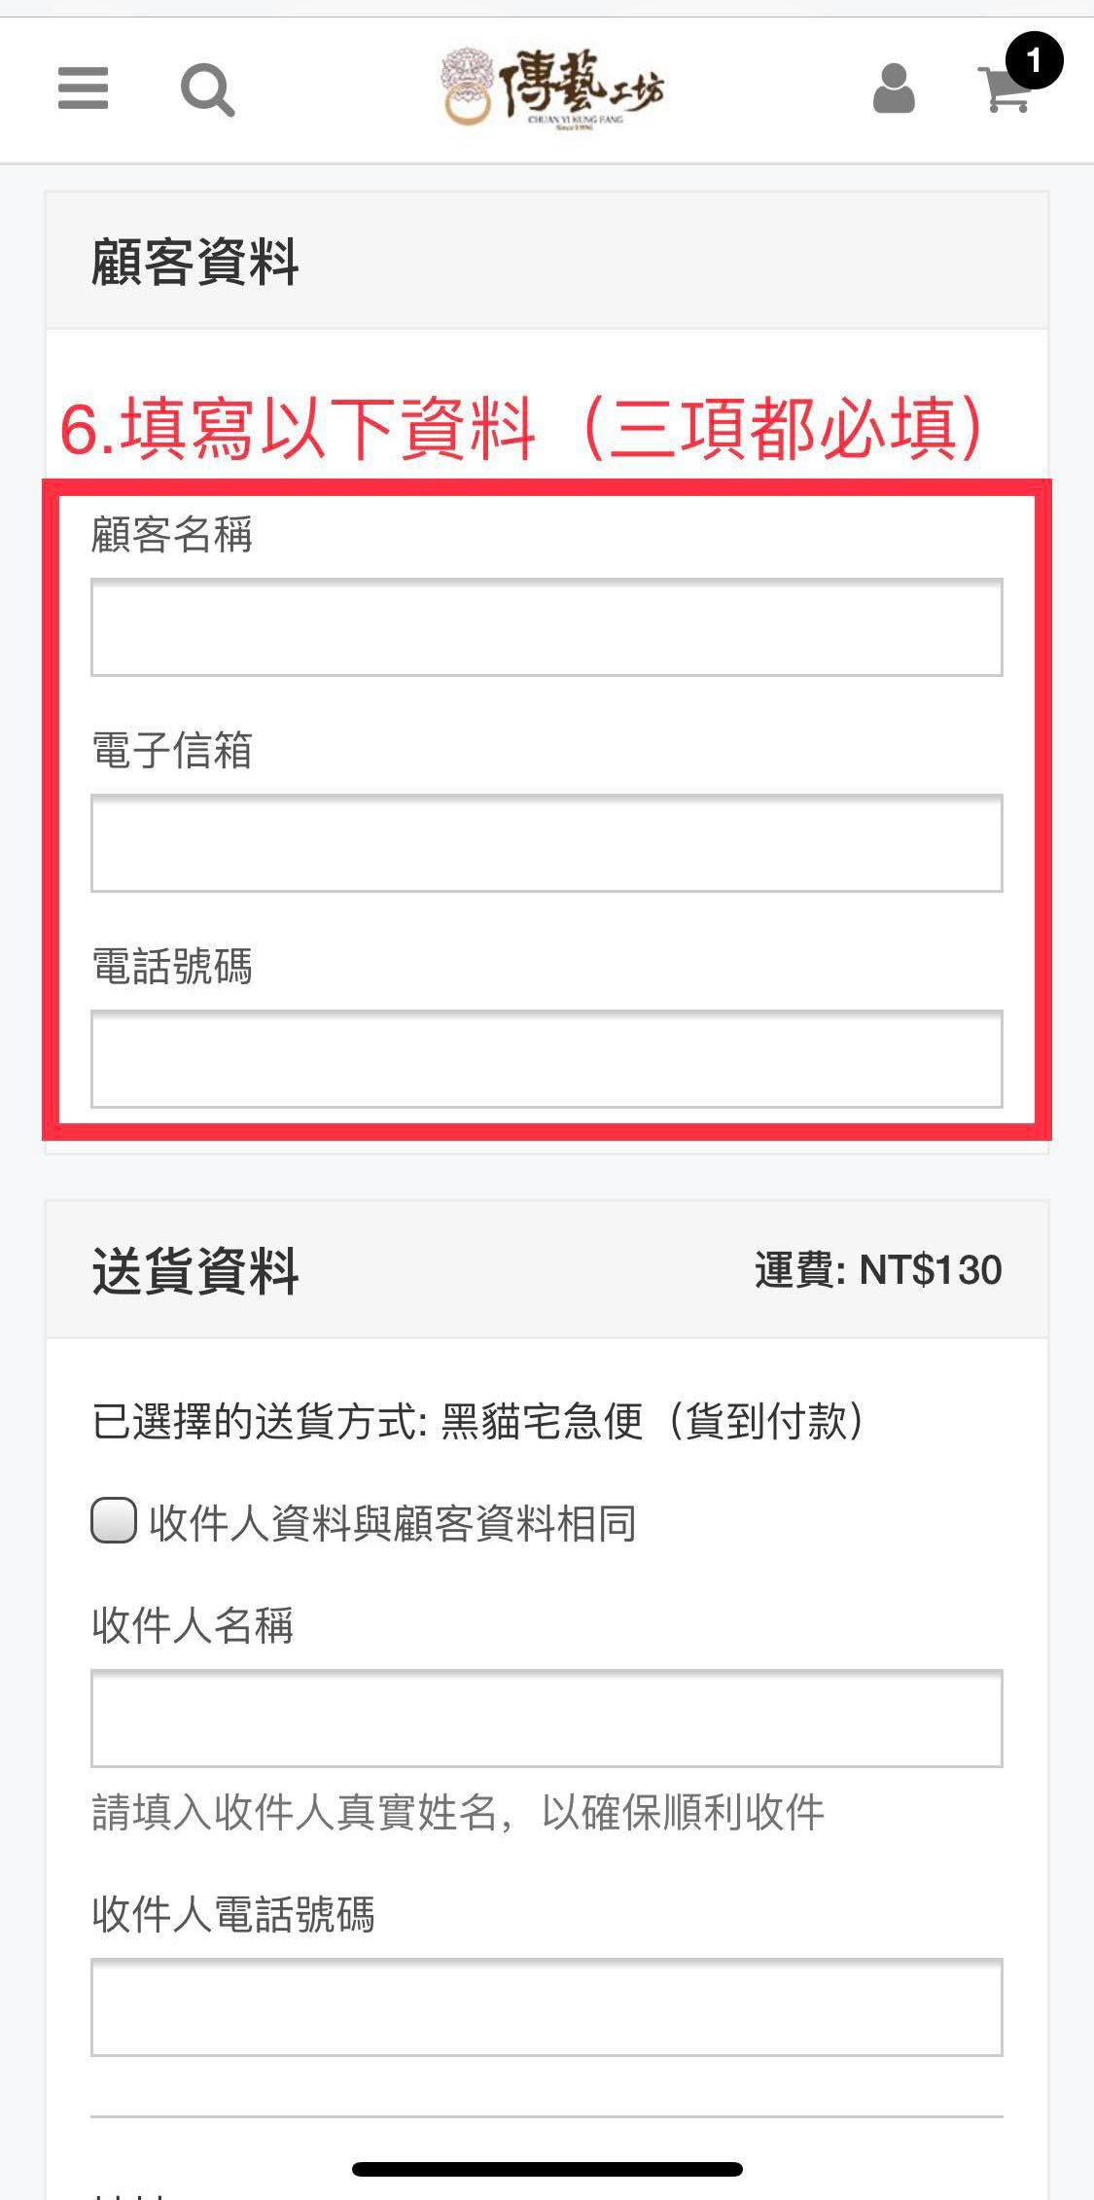Image resolution: width=1094 pixels, height=2200 pixels.
Task: Tap the 送貨資料 section header
Action: click(195, 1270)
